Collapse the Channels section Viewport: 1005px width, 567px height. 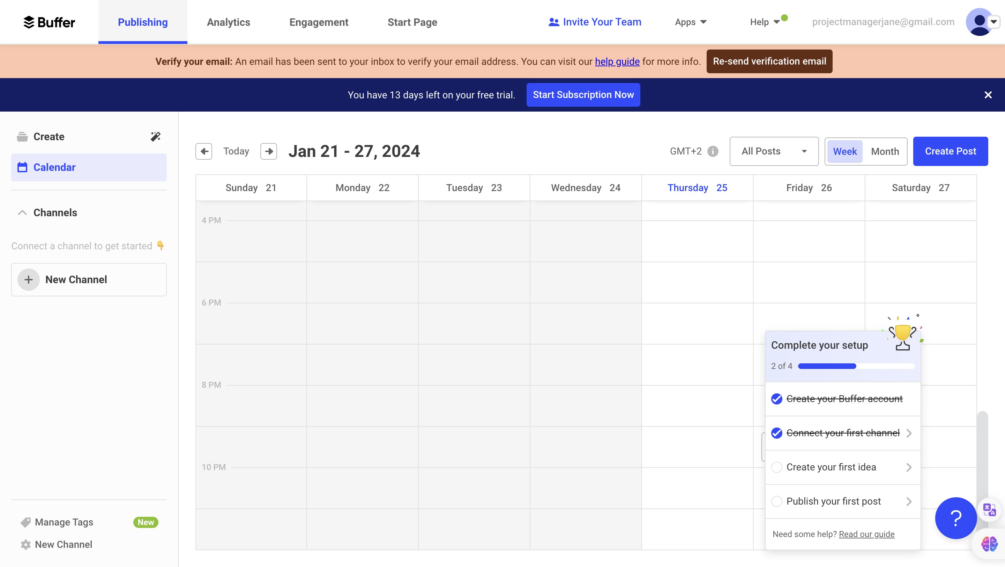[22, 212]
